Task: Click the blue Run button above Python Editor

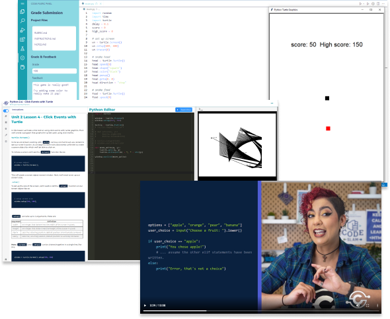Action: tap(184, 110)
